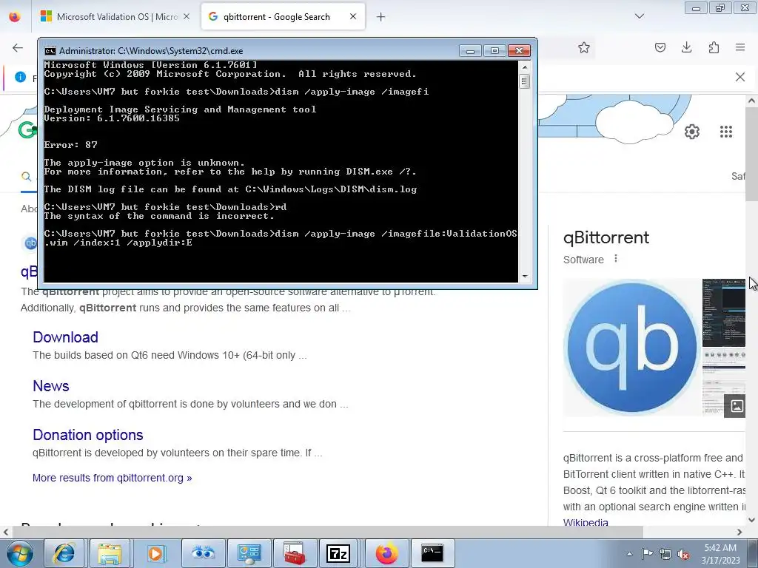
Task: Open 7-Zip from taskbar
Action: coord(338,553)
